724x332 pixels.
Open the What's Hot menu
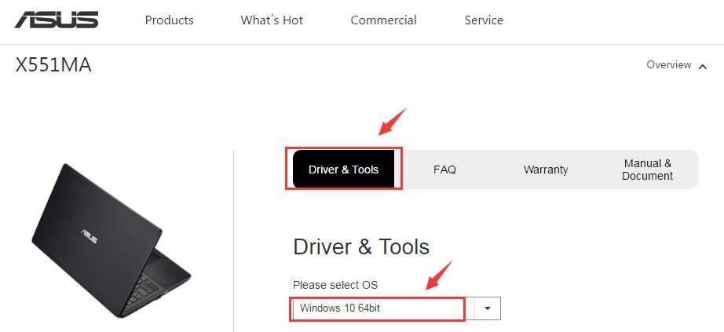click(x=272, y=20)
